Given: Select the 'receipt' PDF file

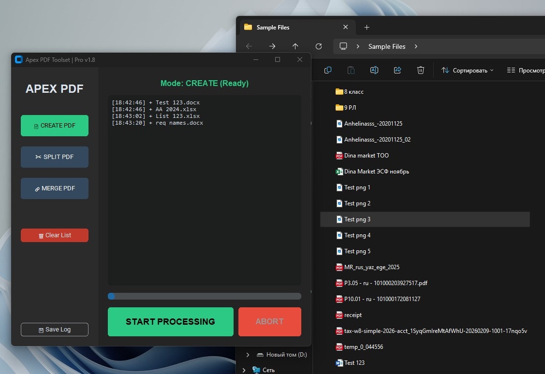Looking at the screenshot, I should pos(425,315).
